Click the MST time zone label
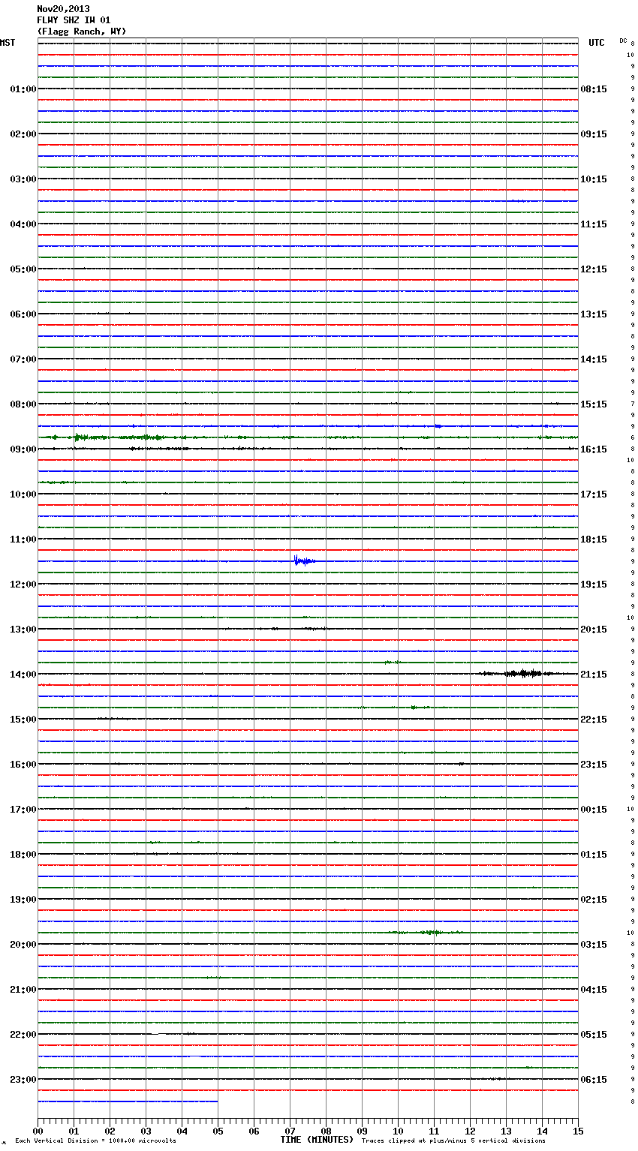This screenshot has height=1151, width=638. (x=8, y=43)
